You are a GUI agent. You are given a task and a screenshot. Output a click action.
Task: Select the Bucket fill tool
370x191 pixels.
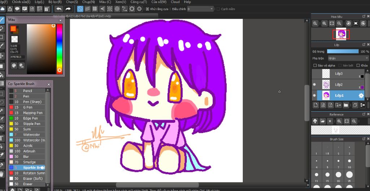[2, 75]
